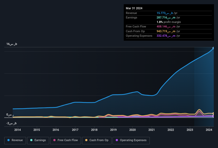Click the Revenue endpoint marker on chart

(x=213, y=48)
